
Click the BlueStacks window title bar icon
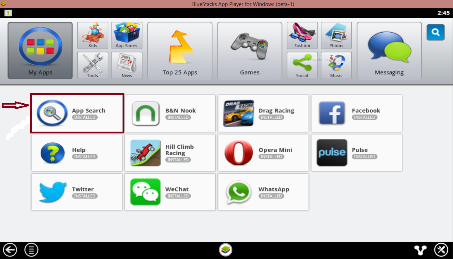(4, 4)
